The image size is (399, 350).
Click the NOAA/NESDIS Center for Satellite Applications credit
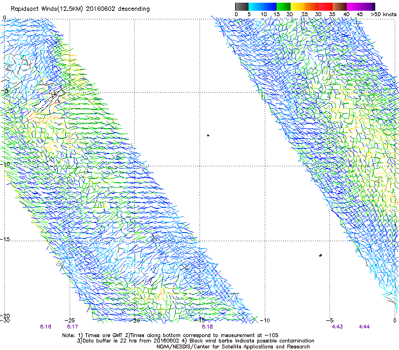233,347
